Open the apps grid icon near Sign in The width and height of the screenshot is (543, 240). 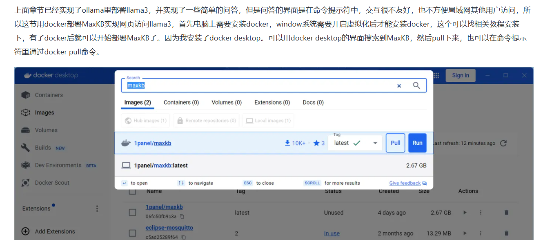pos(436,75)
